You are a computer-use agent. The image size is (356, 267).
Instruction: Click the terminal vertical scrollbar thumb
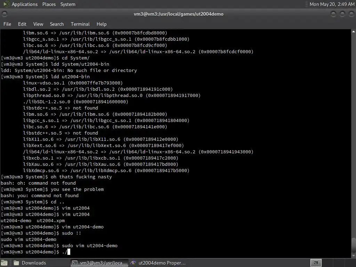point(354,245)
